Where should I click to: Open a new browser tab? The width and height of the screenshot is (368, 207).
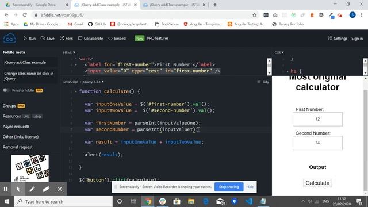(x=215, y=5)
